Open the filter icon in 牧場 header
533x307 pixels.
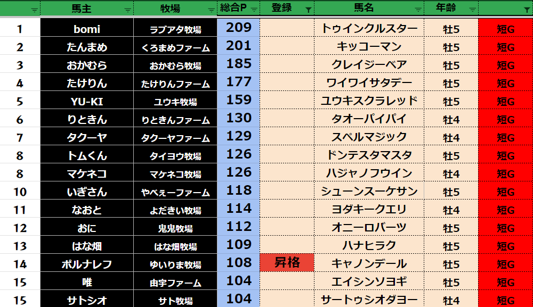coord(211,10)
